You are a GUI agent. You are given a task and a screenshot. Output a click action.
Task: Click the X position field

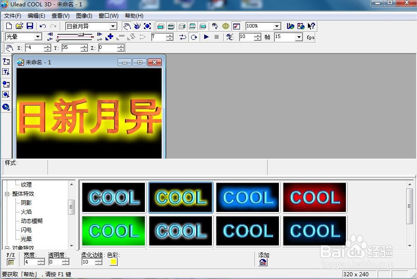tap(34, 48)
